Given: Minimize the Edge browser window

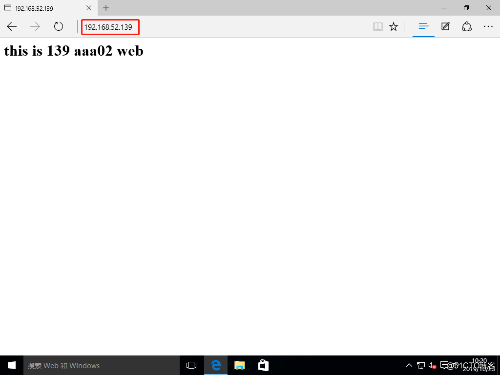Looking at the screenshot, I should click(444, 8).
